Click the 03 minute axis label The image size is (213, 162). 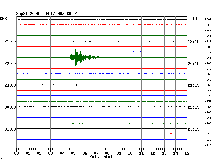click(x=50, y=153)
